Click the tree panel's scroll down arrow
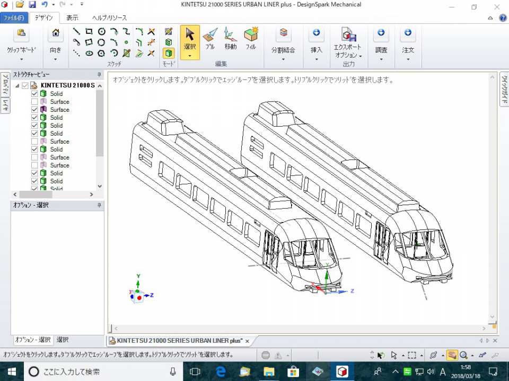This screenshot has width=509, height=381. click(x=100, y=187)
